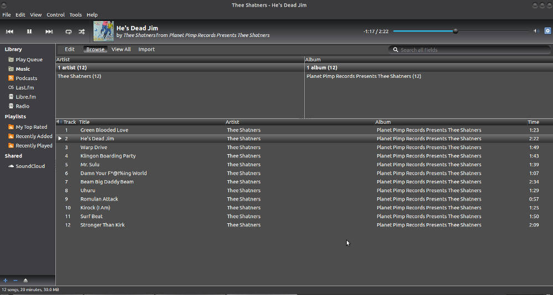This screenshot has width=553, height=295.
Task: Click the song position seek slider
Action: pyautogui.click(x=461, y=31)
